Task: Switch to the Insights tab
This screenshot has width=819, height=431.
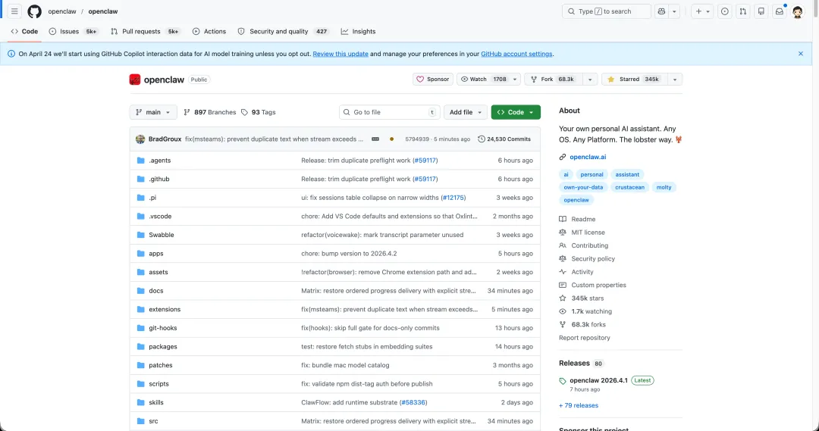Action: click(358, 31)
